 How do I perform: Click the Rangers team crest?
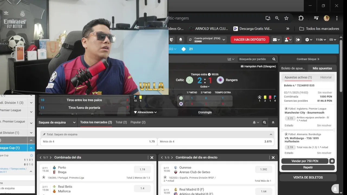220,80
